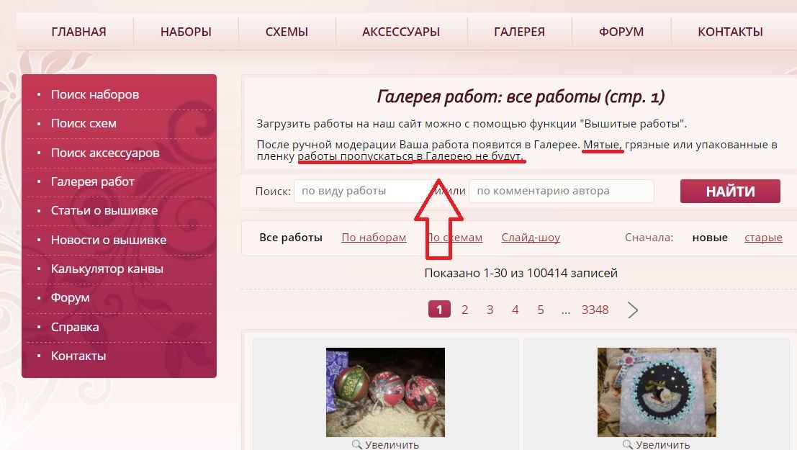Open the НАБОРЫ top menu item
Screen dimensions: 797x450
[186, 32]
